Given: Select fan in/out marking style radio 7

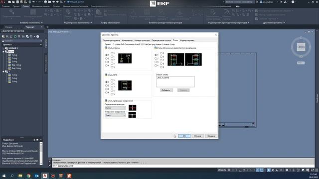Looking at the screenshot, I should click(x=161, y=60).
